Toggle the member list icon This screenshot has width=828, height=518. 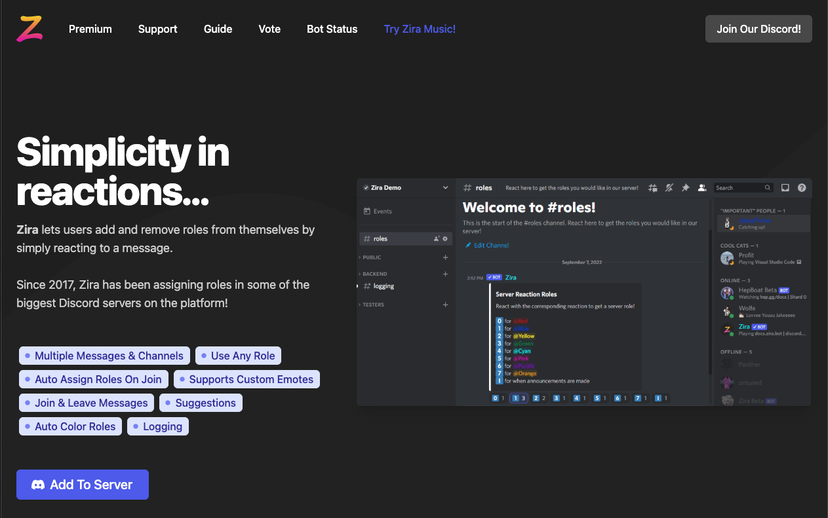702,188
